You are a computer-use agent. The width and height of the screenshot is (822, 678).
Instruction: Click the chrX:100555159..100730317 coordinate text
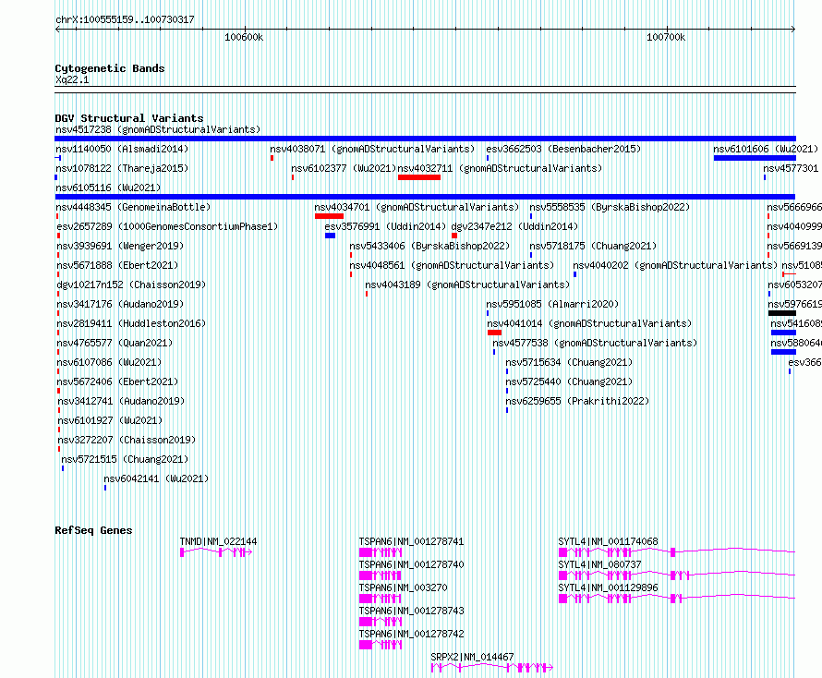(125, 20)
